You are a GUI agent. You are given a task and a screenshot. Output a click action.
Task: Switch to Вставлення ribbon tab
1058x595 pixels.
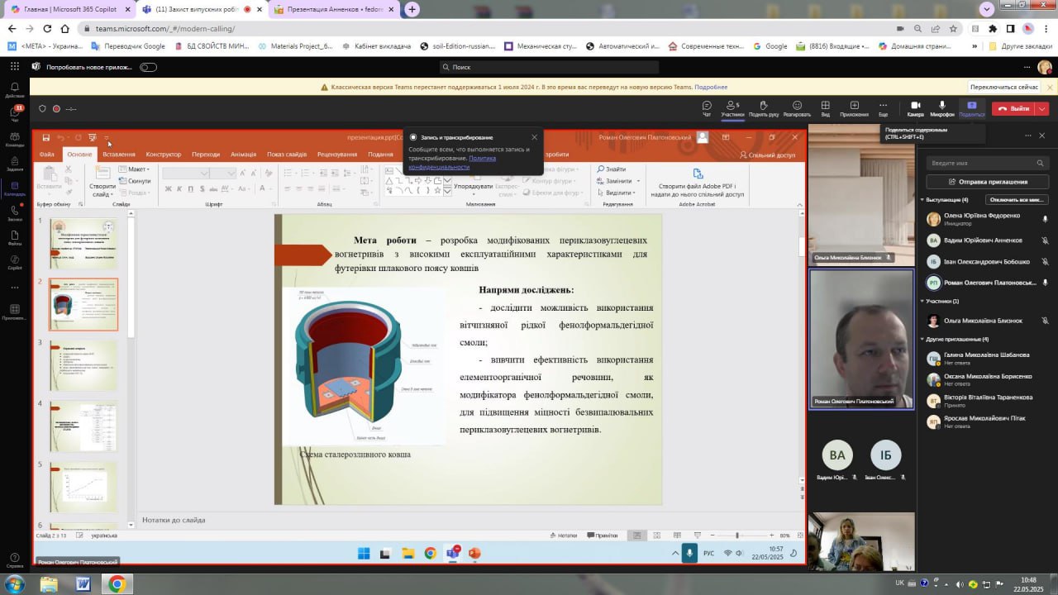(119, 155)
